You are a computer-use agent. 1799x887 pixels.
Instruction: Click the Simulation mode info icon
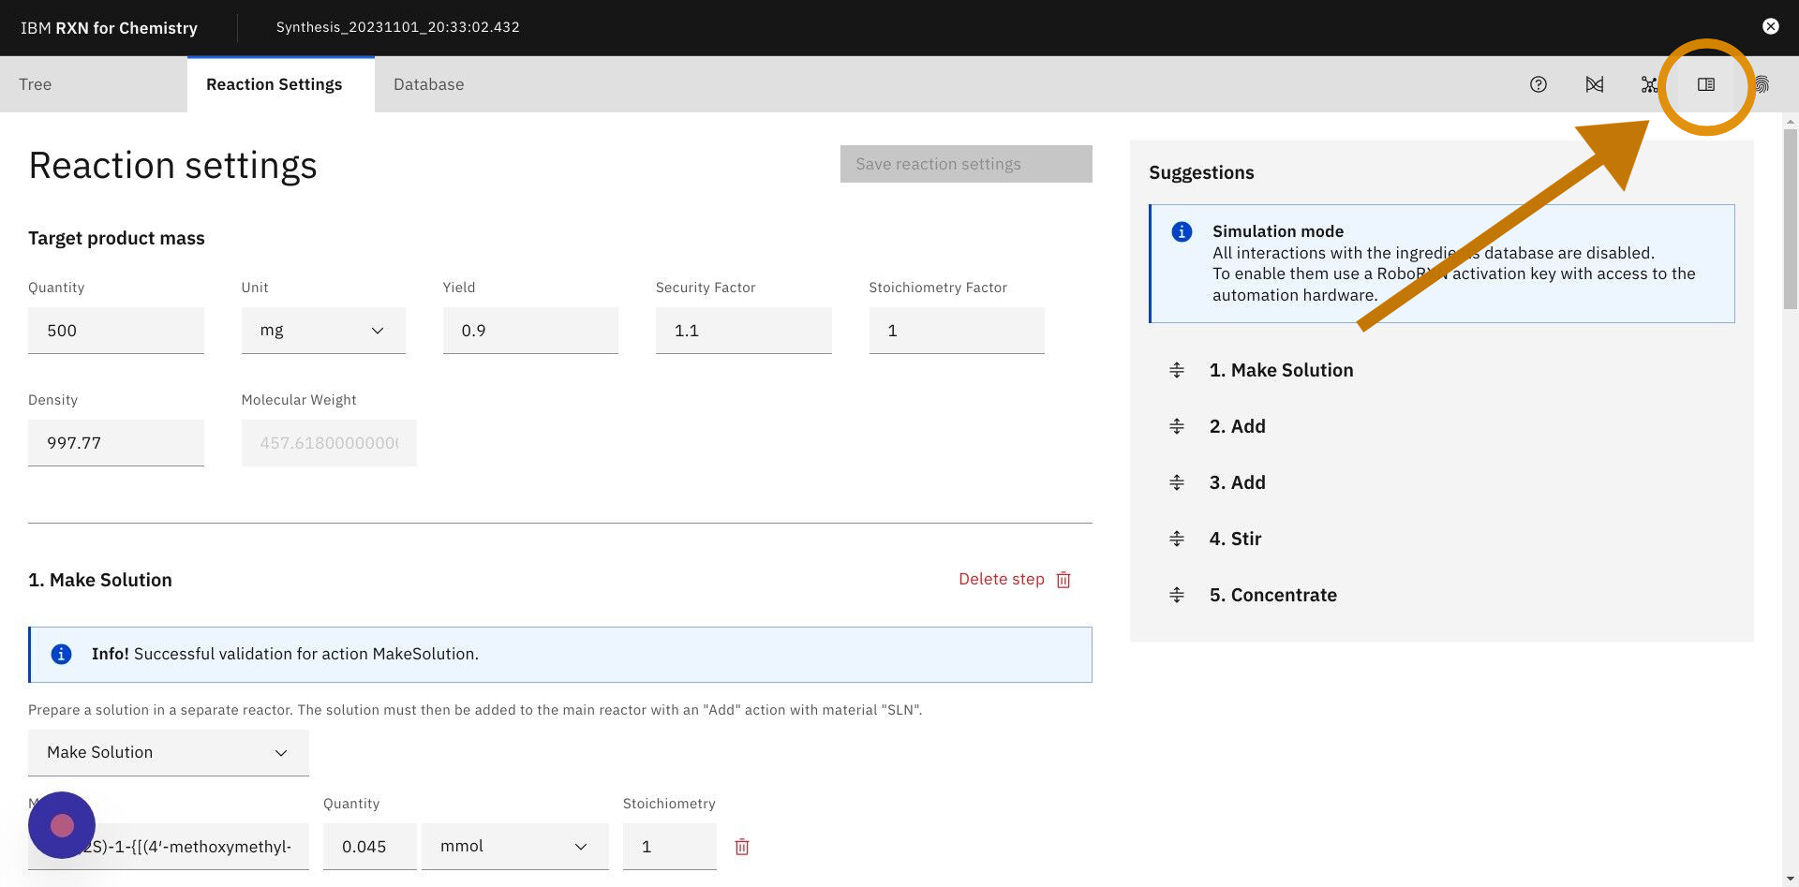1182,231
